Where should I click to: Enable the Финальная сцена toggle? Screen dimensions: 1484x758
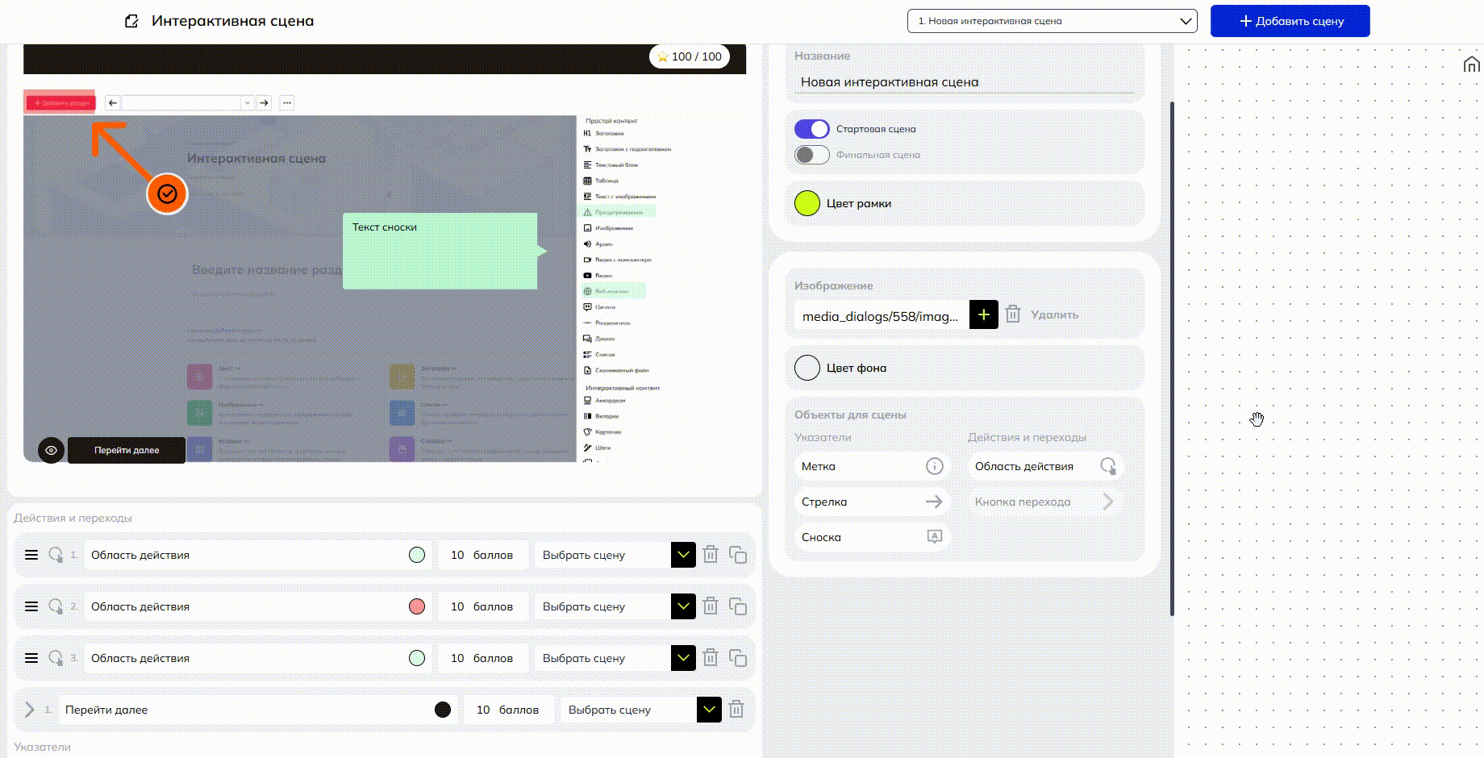(x=811, y=155)
